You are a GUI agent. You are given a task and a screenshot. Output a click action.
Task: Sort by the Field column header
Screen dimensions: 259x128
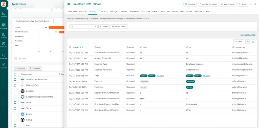coord(98,47)
